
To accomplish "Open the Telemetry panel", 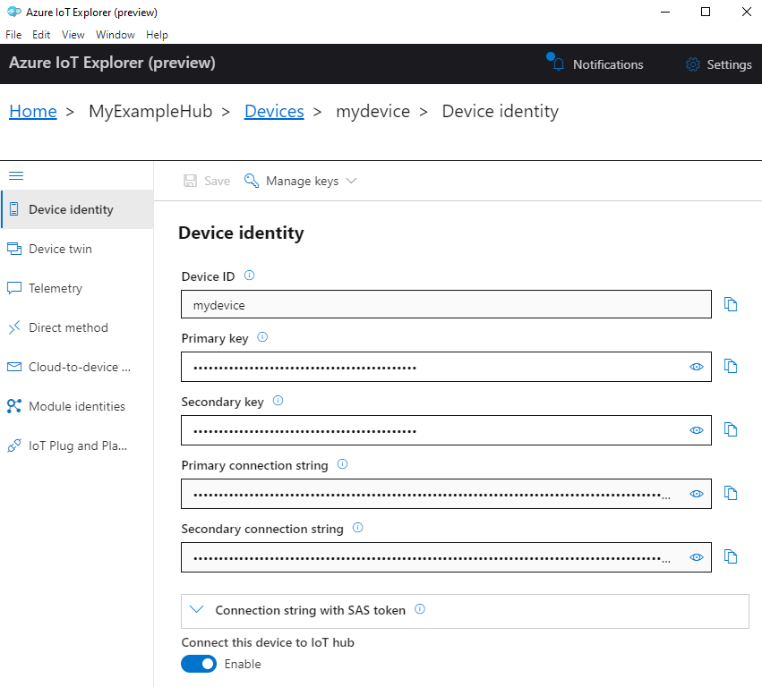I will tap(55, 288).
